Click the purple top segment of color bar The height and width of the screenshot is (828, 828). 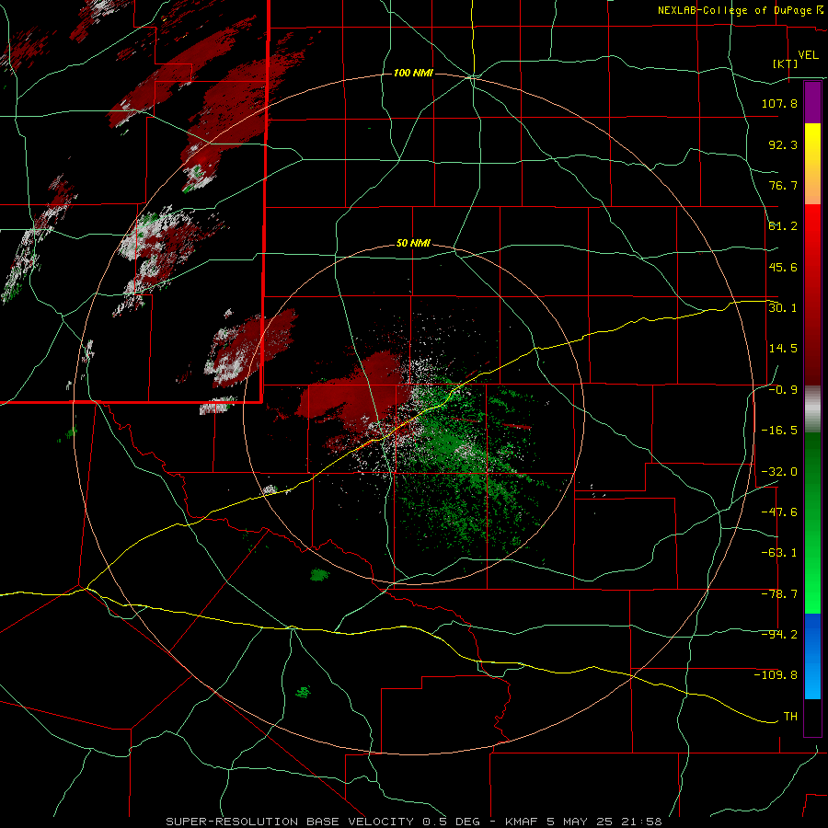(x=812, y=102)
